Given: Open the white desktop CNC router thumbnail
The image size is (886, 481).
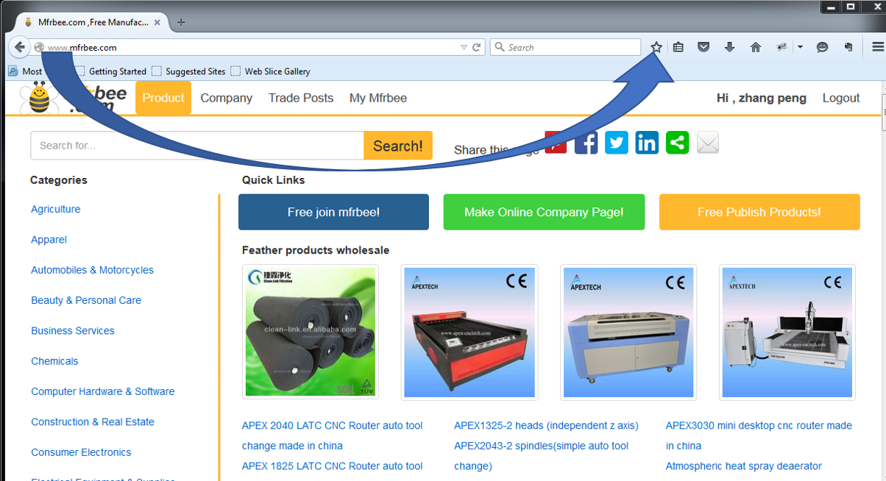Looking at the screenshot, I should point(787,332).
